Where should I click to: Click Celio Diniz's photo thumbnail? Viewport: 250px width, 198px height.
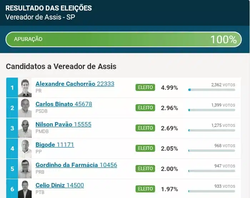click(x=25, y=189)
